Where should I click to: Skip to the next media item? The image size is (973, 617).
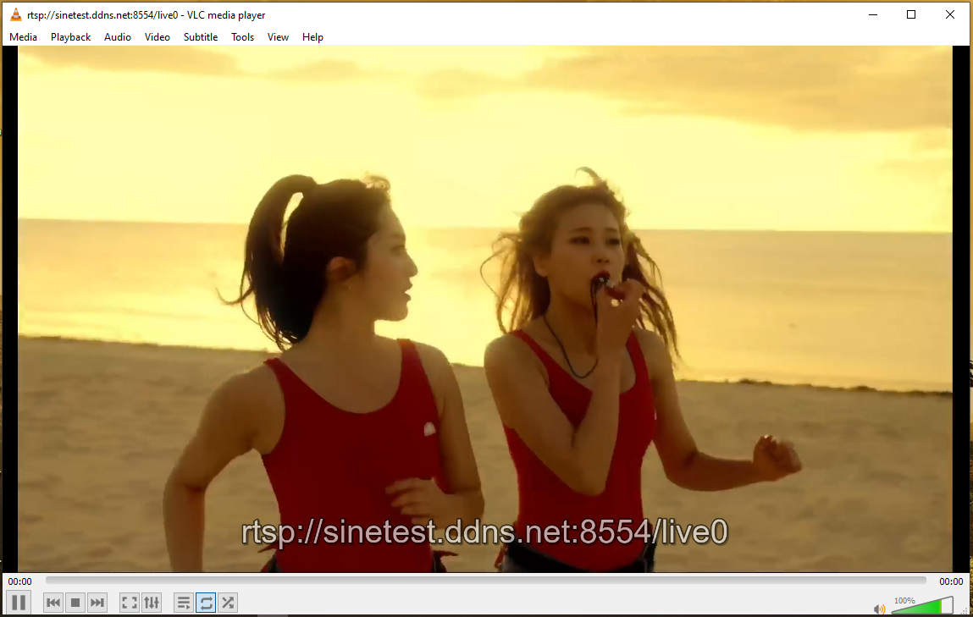tap(97, 602)
